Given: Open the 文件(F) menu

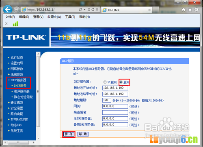Looking at the screenshot, I should 10,17.
